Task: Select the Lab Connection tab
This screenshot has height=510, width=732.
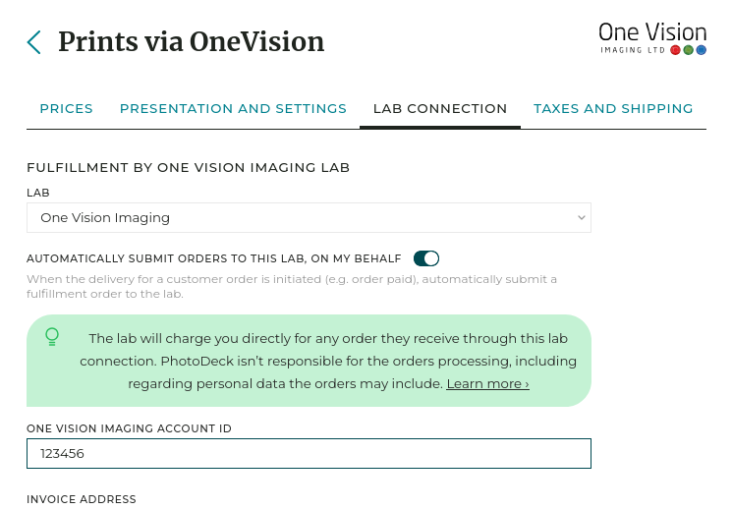Action: [440, 109]
